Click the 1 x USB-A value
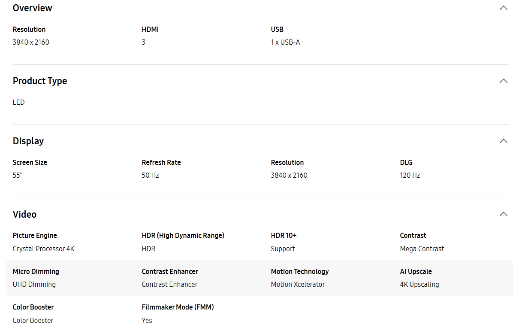This screenshot has width=513, height=328. click(x=285, y=42)
